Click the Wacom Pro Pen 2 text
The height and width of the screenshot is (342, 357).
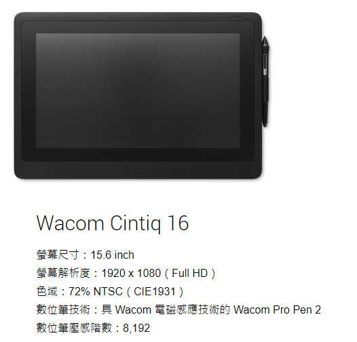point(278,309)
